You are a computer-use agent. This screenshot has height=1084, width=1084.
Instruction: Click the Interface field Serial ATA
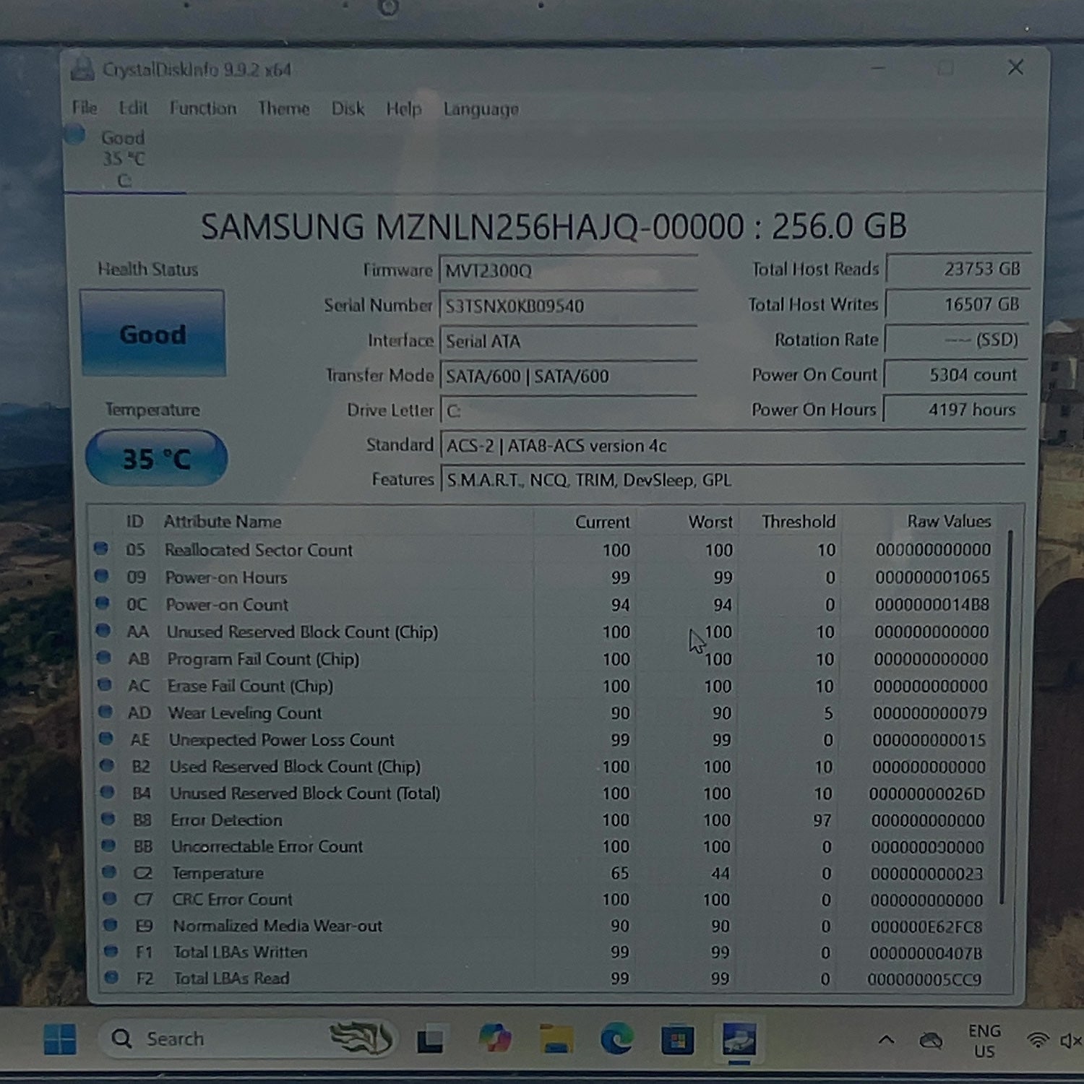click(568, 341)
